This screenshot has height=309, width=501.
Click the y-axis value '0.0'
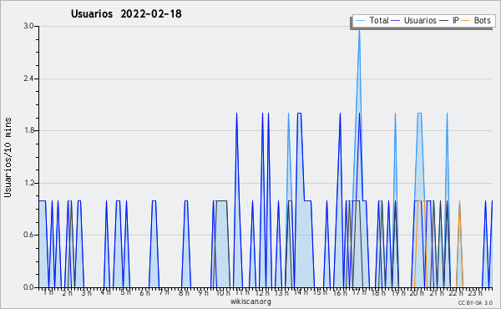click(x=28, y=287)
